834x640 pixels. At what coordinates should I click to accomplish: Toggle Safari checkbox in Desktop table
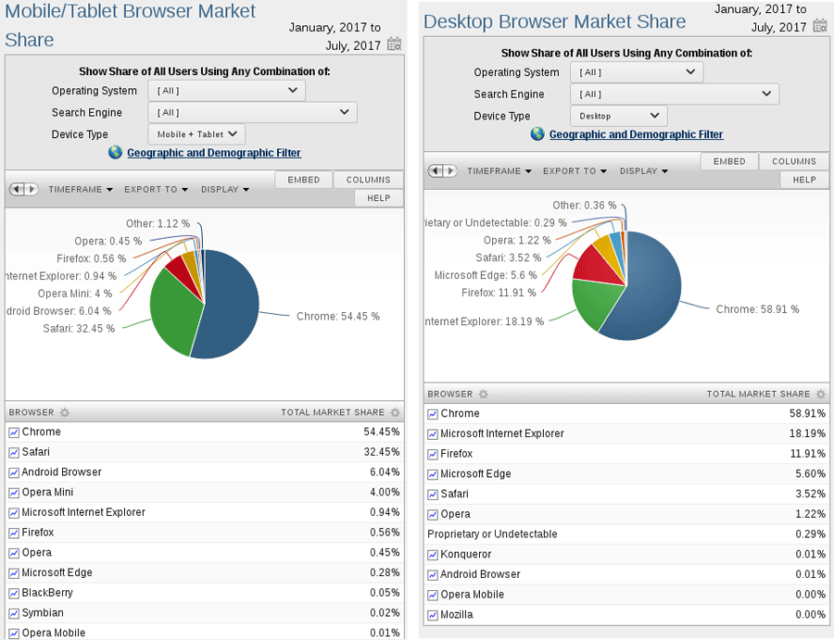pyautogui.click(x=433, y=495)
